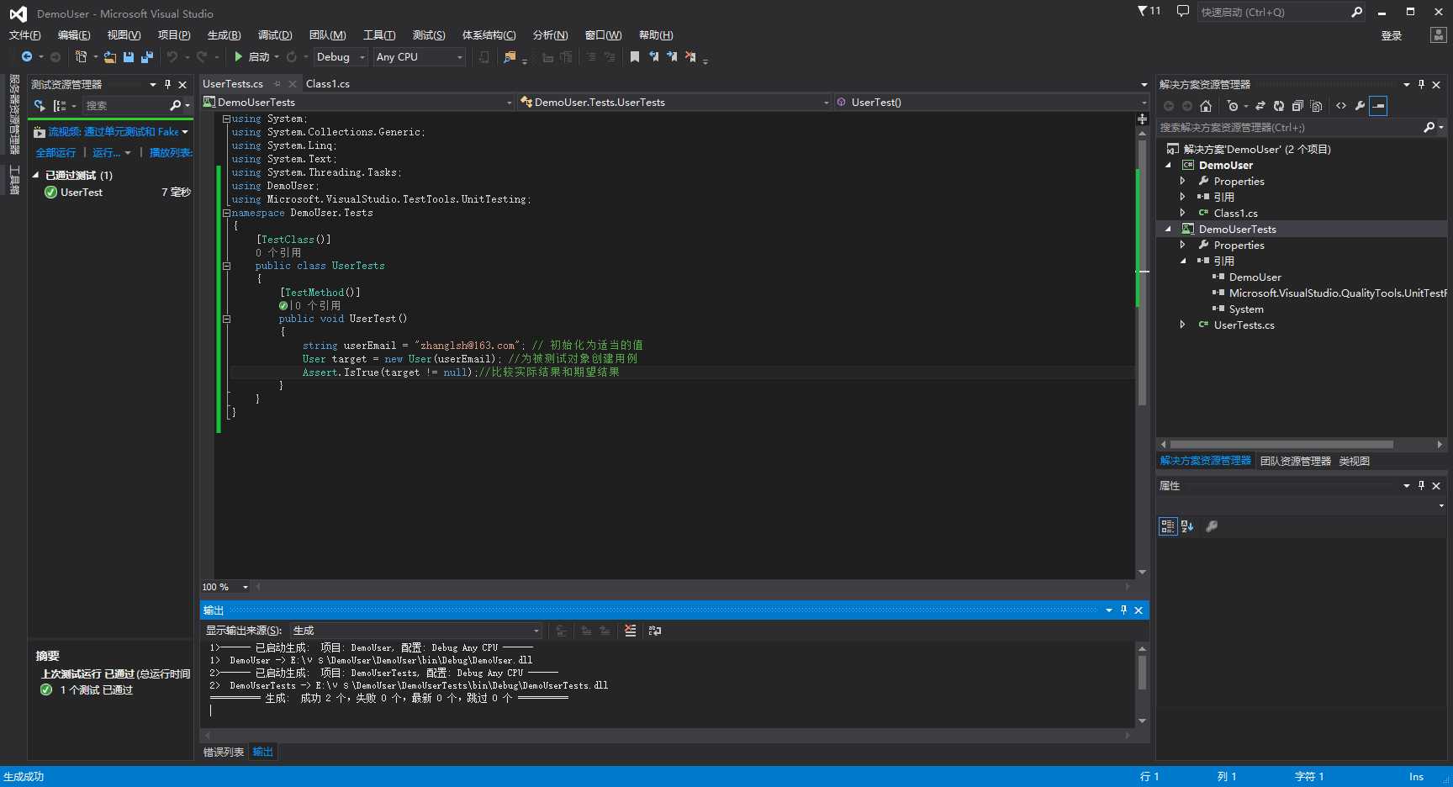Open the UserTest() member dropdown
This screenshot has width=1453, height=787.
click(x=991, y=103)
